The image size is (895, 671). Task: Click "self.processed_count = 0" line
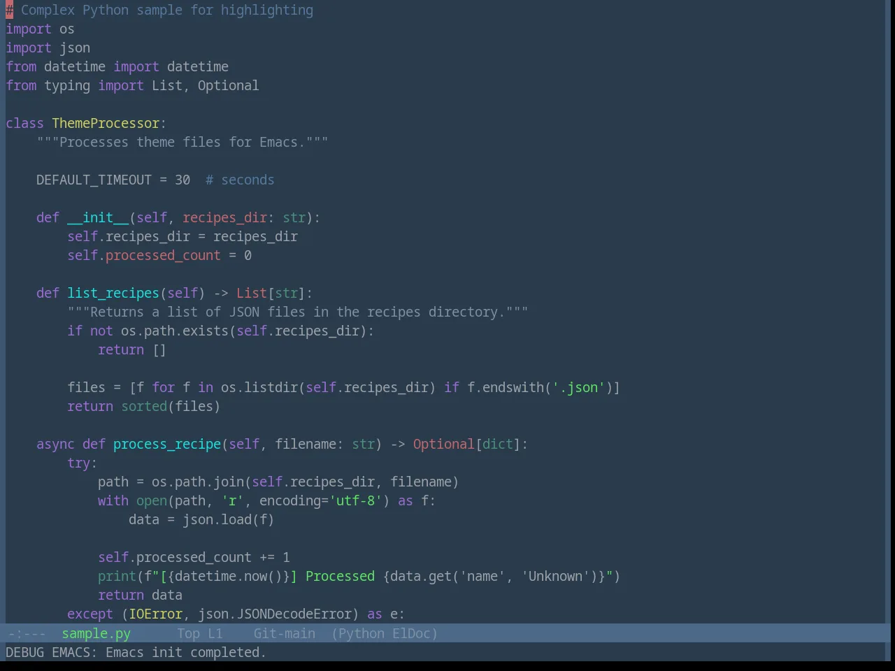point(159,255)
